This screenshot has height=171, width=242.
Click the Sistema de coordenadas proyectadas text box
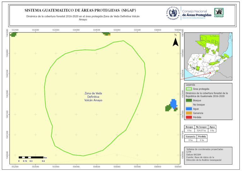coord(208,155)
